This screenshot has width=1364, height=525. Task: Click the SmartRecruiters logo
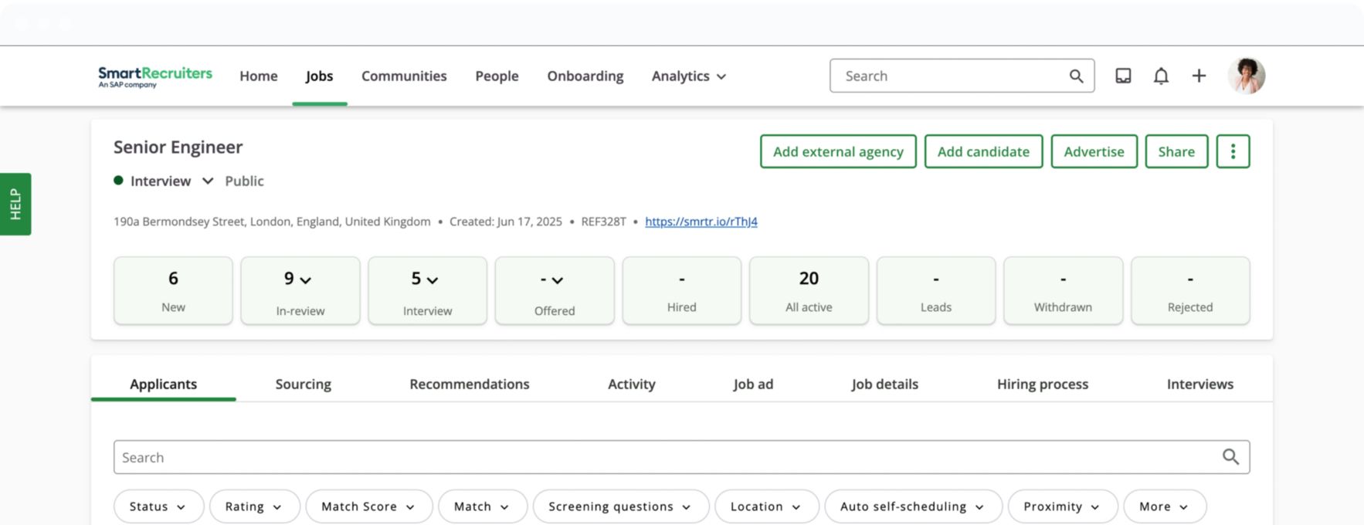(x=154, y=76)
